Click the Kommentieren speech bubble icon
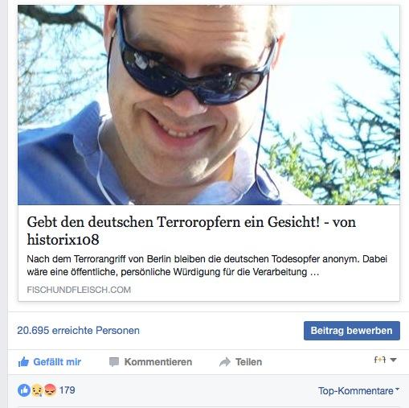This screenshot has width=409, height=408. [114, 362]
